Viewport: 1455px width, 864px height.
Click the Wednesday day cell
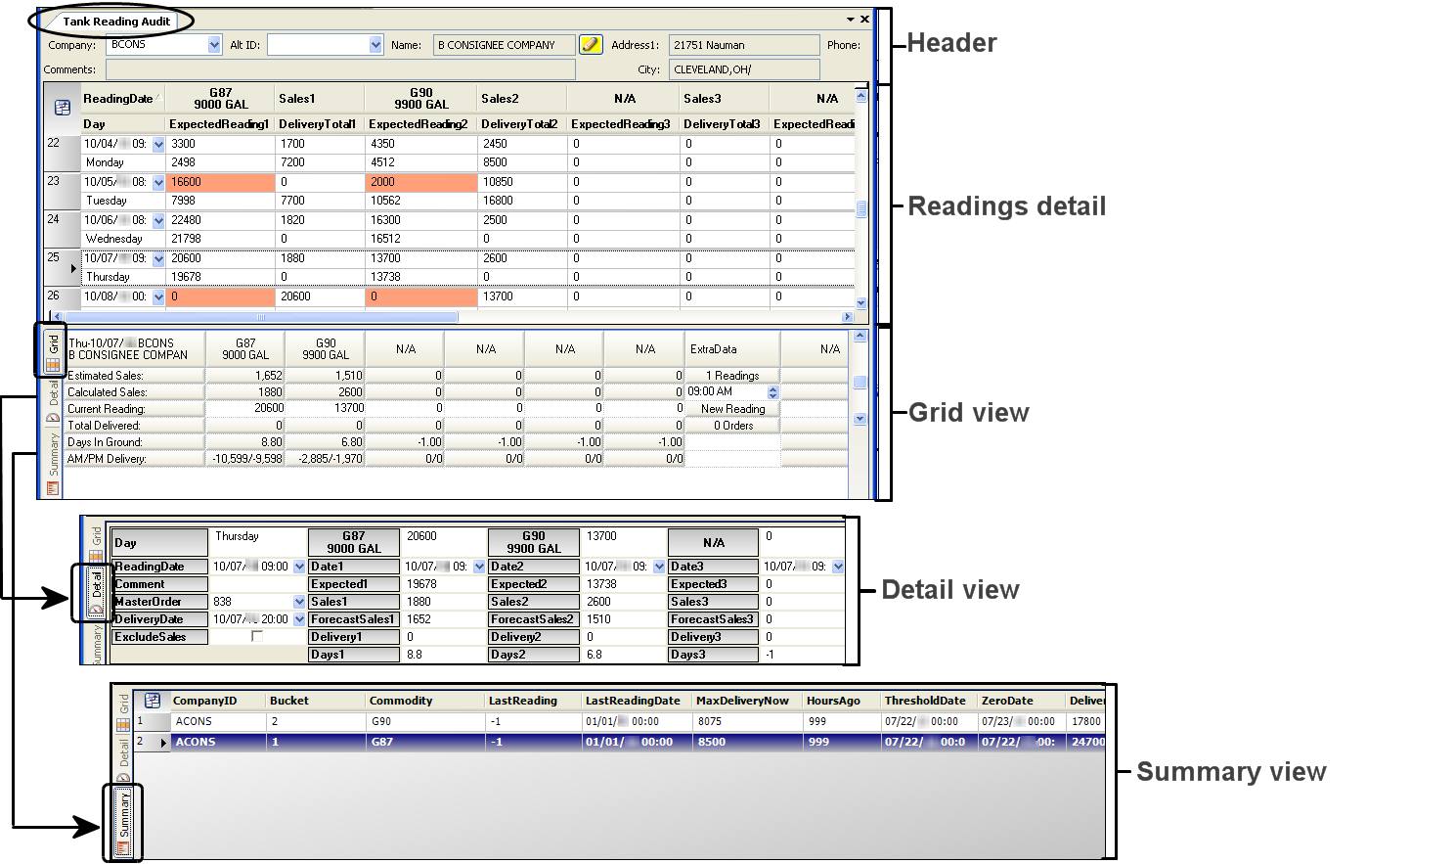coord(123,239)
